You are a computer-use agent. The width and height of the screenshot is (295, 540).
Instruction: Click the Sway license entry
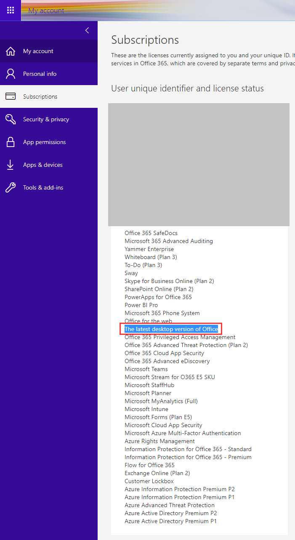click(131, 273)
